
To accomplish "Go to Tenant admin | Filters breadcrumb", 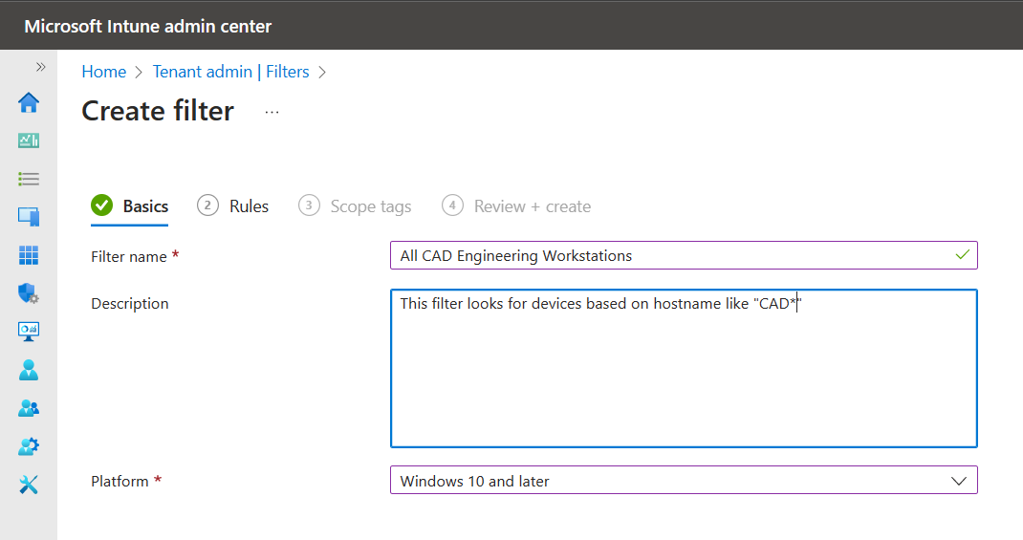I will tap(231, 72).
